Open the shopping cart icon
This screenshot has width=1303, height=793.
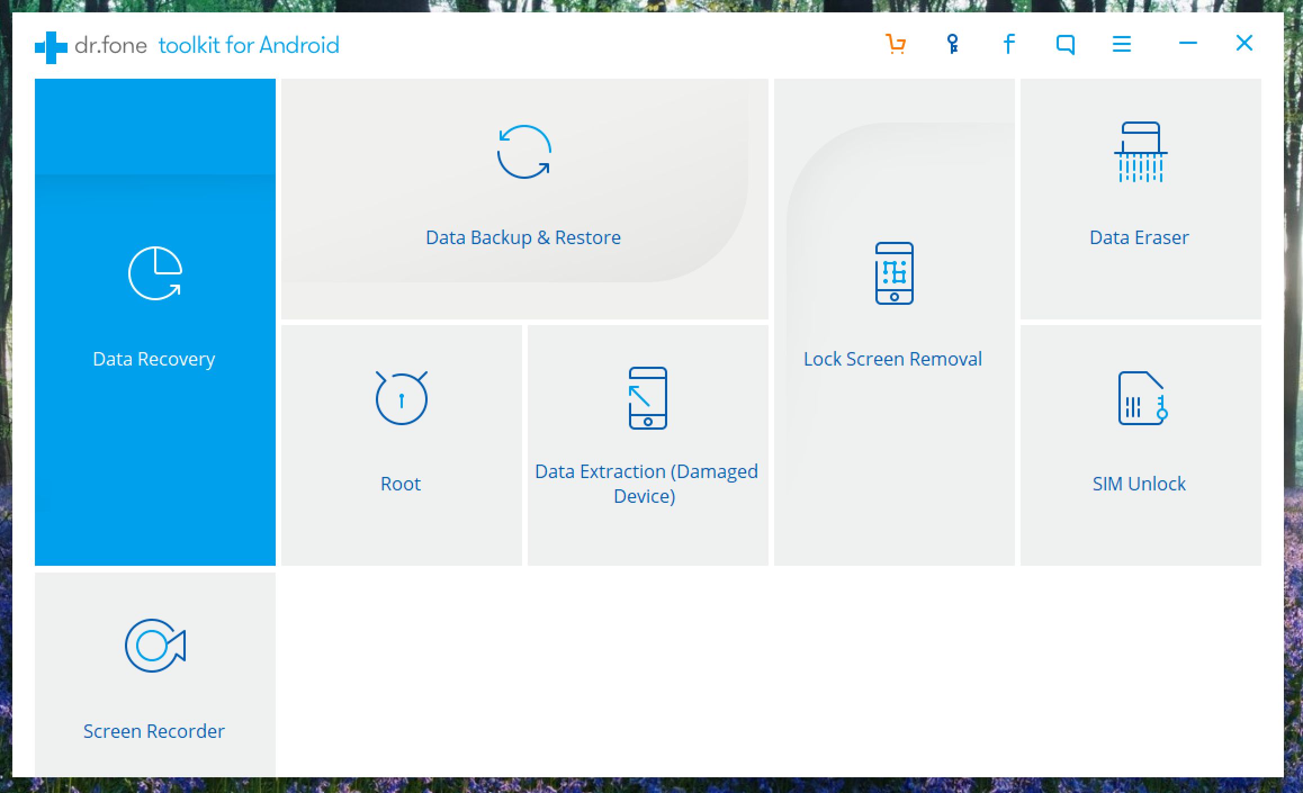896,44
